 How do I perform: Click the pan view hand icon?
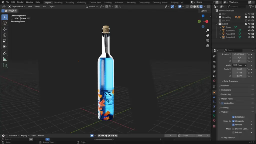[207, 35]
